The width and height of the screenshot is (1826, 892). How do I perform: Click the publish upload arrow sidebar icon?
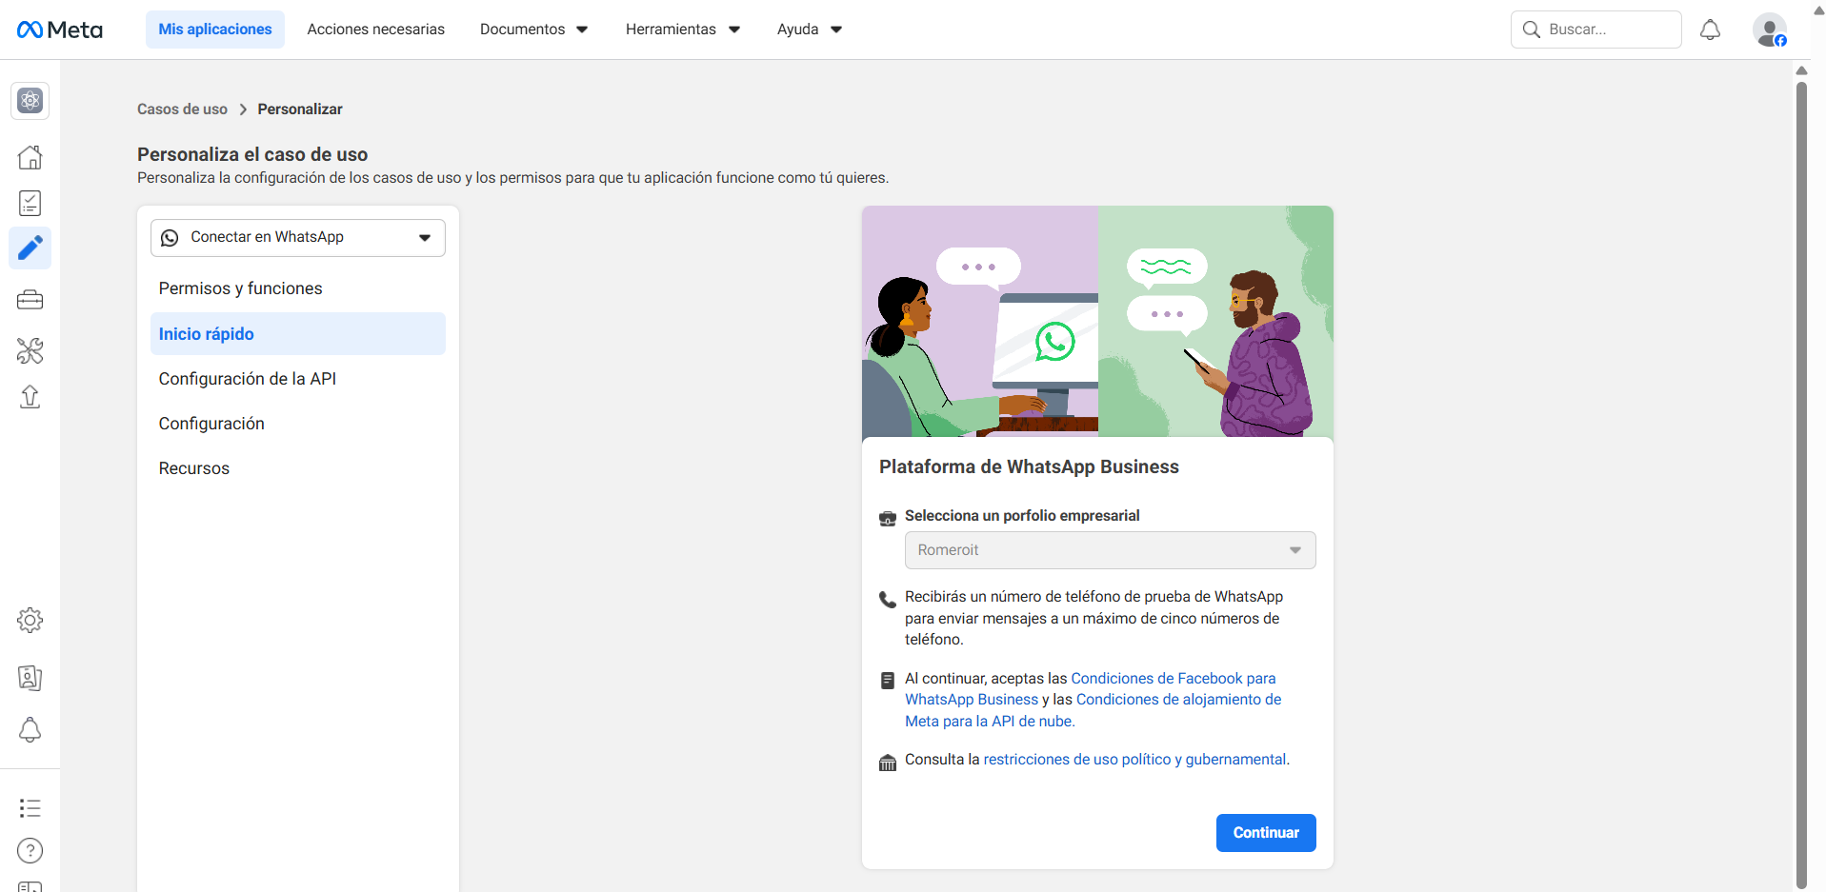(x=30, y=397)
